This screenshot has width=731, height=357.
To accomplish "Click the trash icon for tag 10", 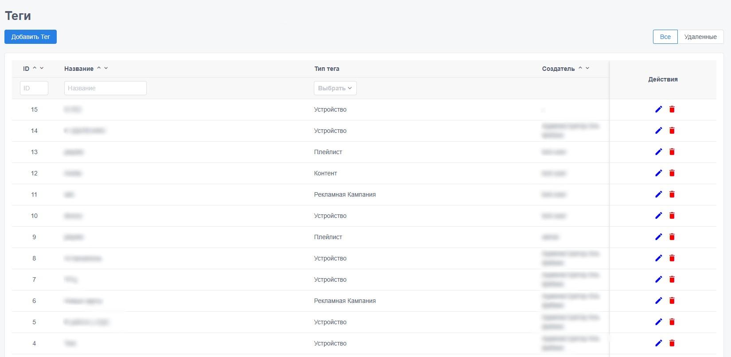I will pos(672,216).
